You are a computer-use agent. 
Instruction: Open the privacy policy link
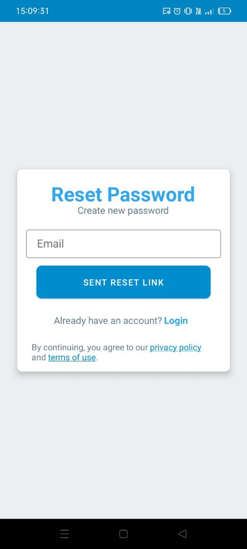point(176,348)
